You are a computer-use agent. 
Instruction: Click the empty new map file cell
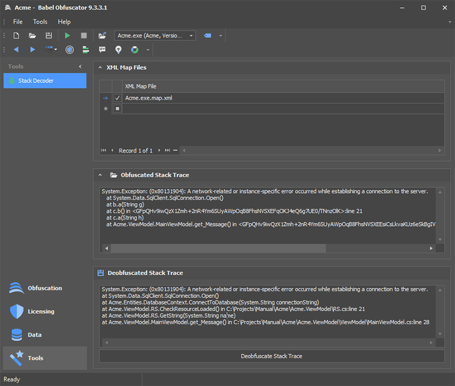click(x=283, y=108)
